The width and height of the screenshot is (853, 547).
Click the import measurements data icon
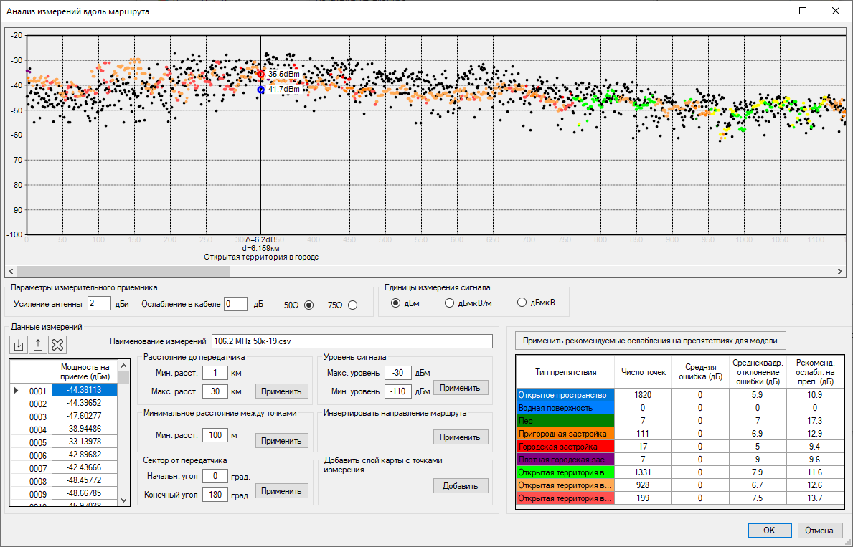click(x=19, y=345)
